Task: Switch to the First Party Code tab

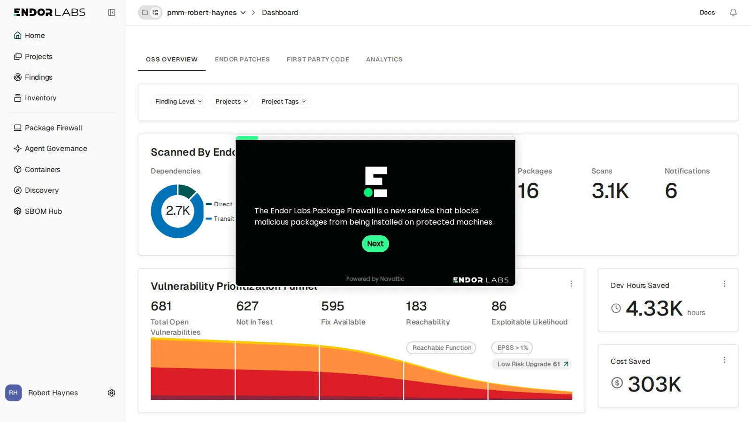Action: (318, 60)
